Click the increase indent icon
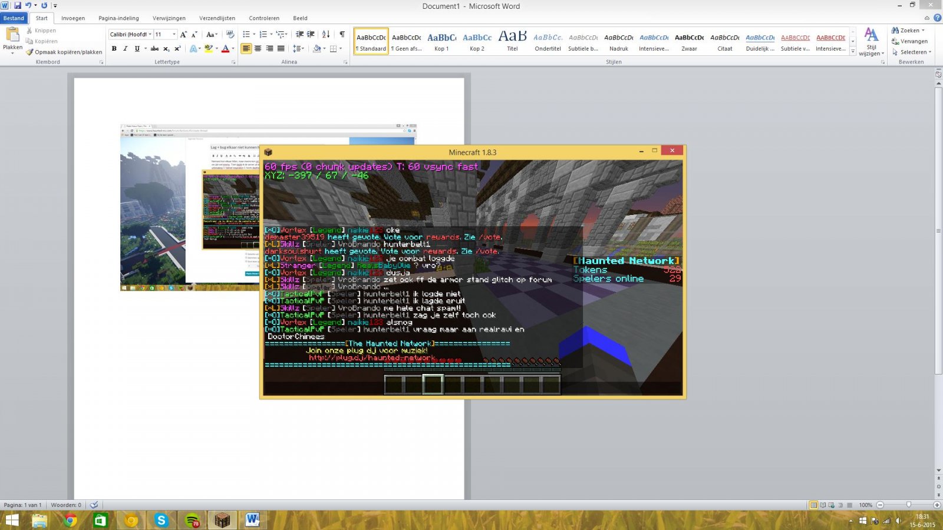The width and height of the screenshot is (943, 530). click(311, 34)
